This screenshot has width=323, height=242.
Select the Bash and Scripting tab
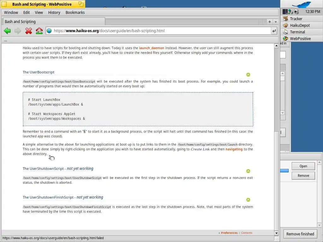(x=54, y=22)
